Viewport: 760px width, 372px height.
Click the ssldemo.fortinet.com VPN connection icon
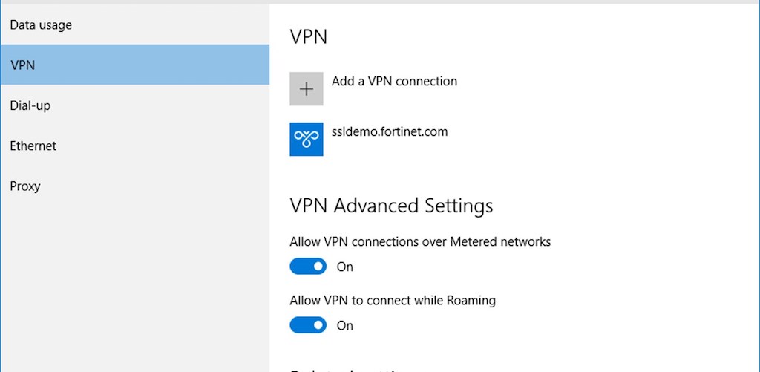coord(307,140)
